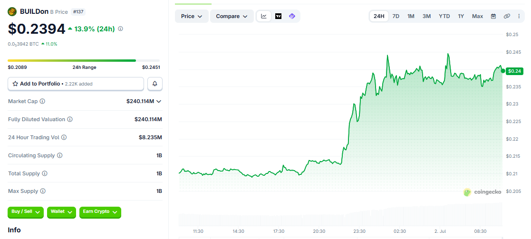
Task: Show Max Supply info icon
Action: point(43,191)
